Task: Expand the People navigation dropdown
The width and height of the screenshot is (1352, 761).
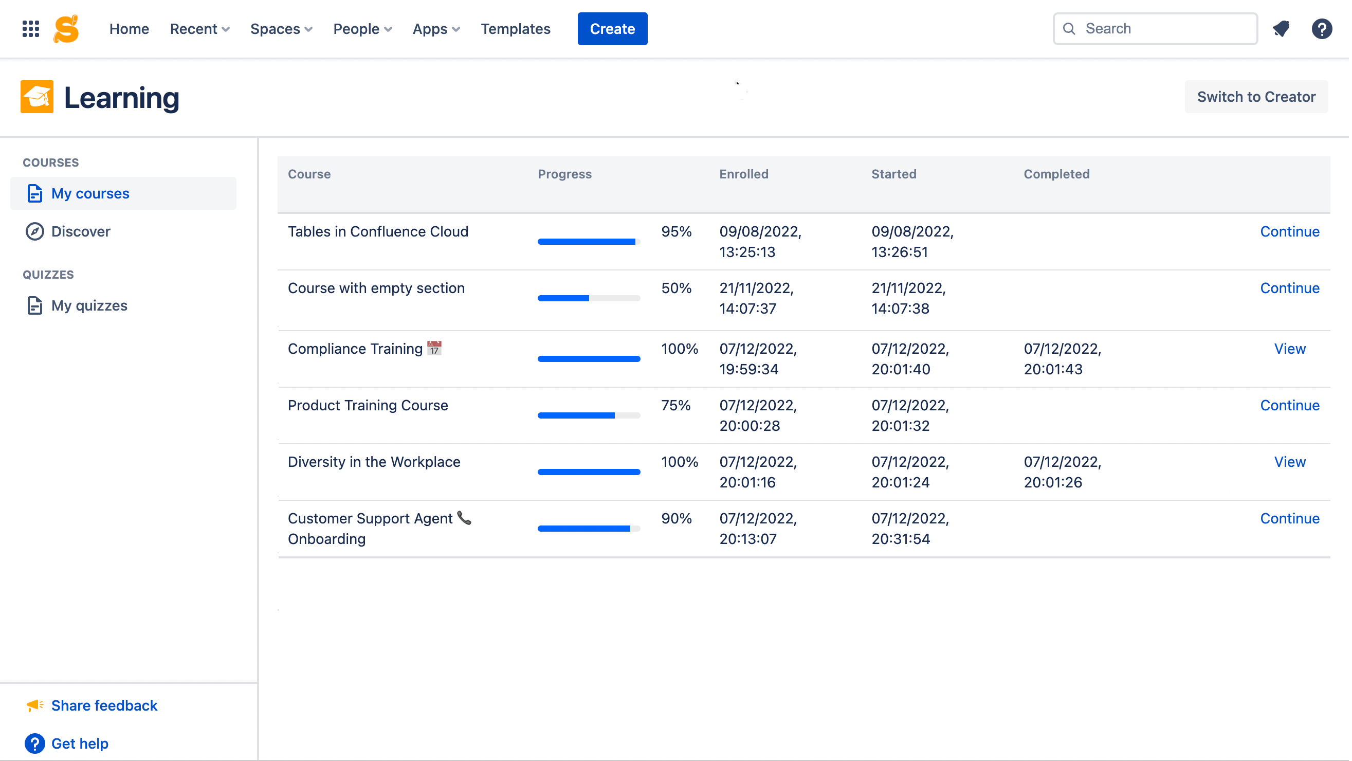Action: pyautogui.click(x=362, y=28)
